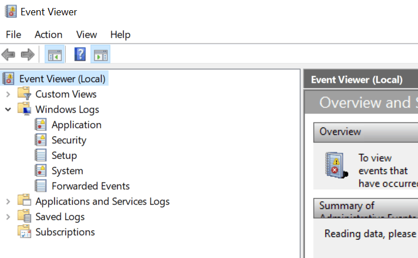Image resolution: width=418 pixels, height=258 pixels.
Task: Click the 'To view events that' overview text
Action: point(383,164)
